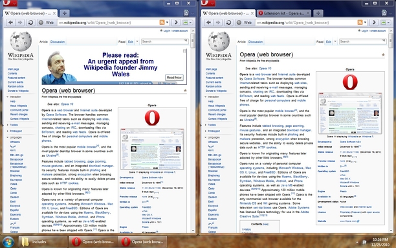
Task: Open the Opera menu in left window
Action: coord(10,3)
